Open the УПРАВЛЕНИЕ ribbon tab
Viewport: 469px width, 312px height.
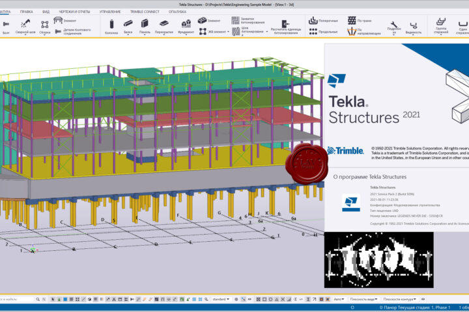110,12
